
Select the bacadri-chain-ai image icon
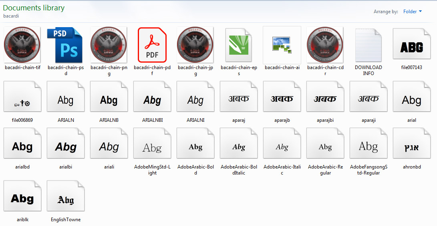pos(282,45)
